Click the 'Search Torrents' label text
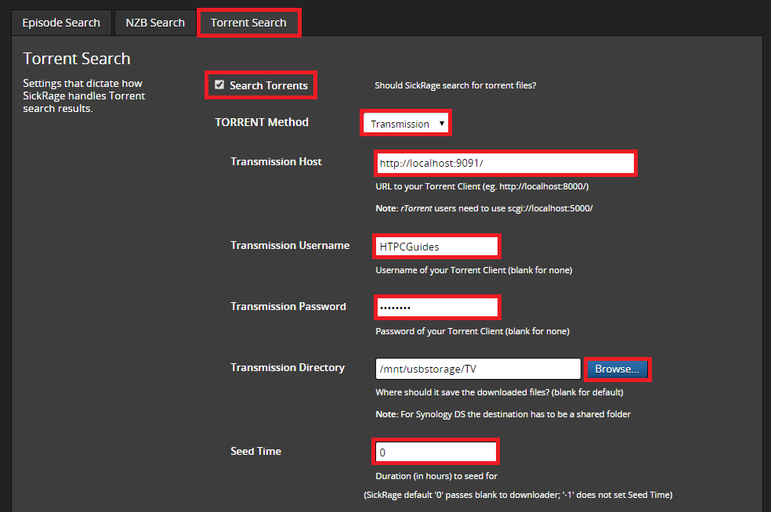Image resolution: width=771 pixels, height=512 pixels. click(x=268, y=85)
